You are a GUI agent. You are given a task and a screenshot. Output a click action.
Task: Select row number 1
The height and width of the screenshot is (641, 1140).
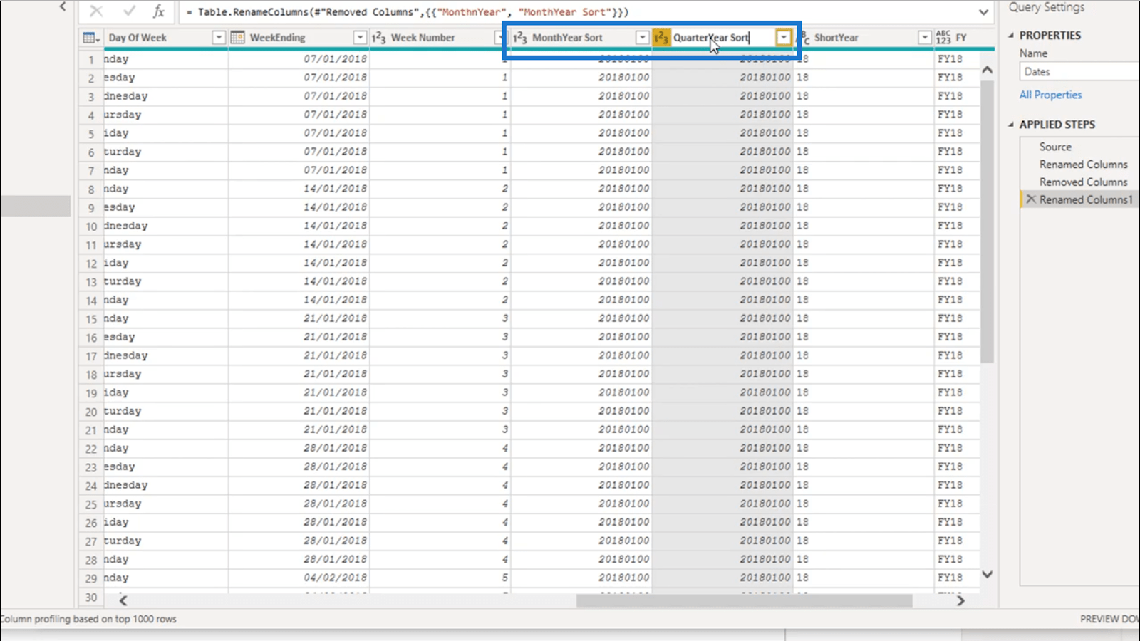coord(90,59)
